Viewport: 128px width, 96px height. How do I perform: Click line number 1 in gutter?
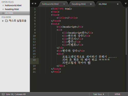coord(35,9)
